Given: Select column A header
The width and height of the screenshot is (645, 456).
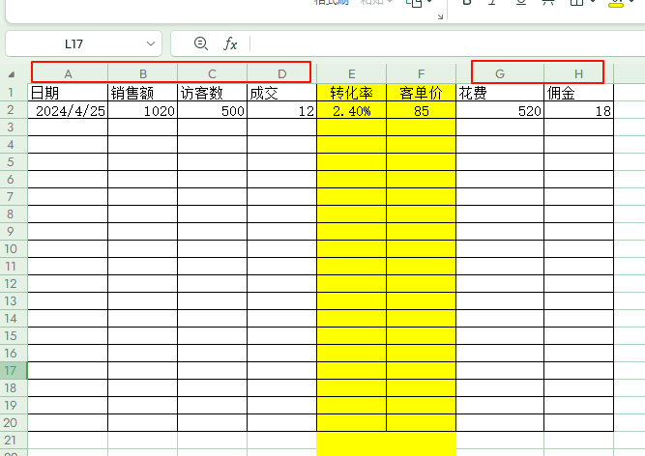Looking at the screenshot, I should point(68,74).
